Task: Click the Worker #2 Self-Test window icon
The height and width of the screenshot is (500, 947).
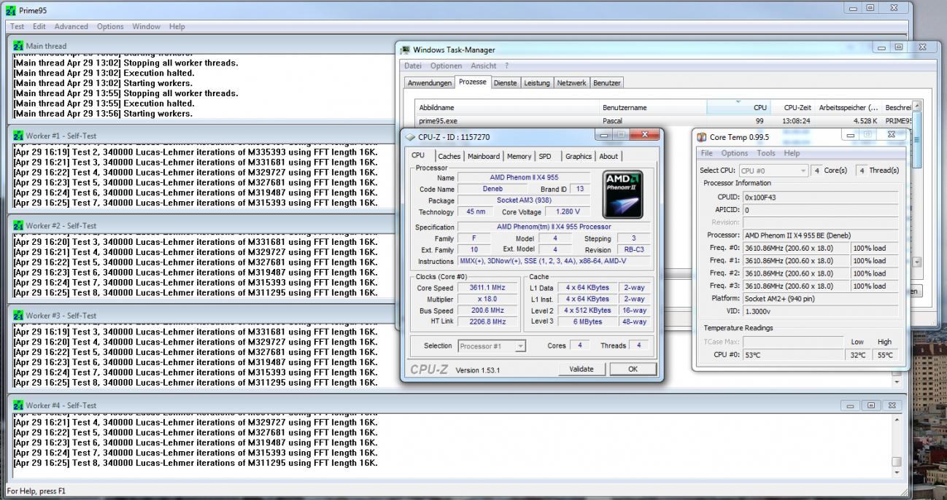Action: tap(18, 225)
